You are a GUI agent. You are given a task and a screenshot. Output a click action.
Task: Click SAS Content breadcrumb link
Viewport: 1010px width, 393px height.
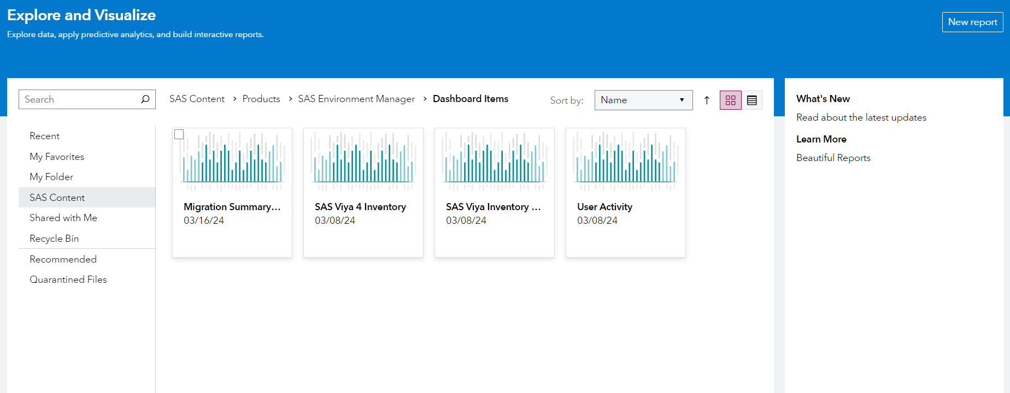[x=197, y=99]
